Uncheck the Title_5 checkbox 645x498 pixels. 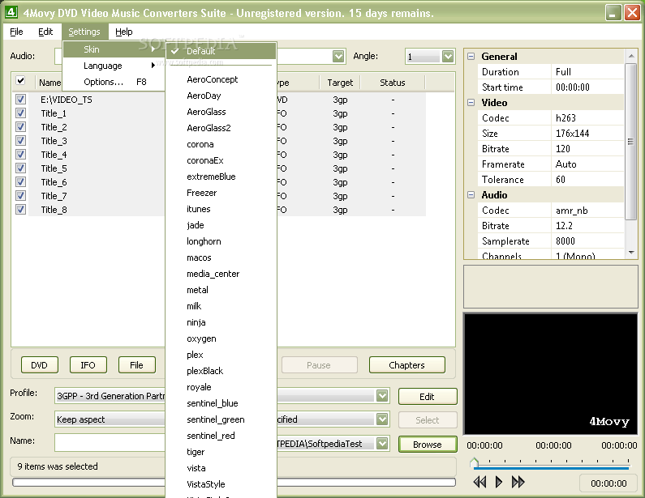(20, 168)
